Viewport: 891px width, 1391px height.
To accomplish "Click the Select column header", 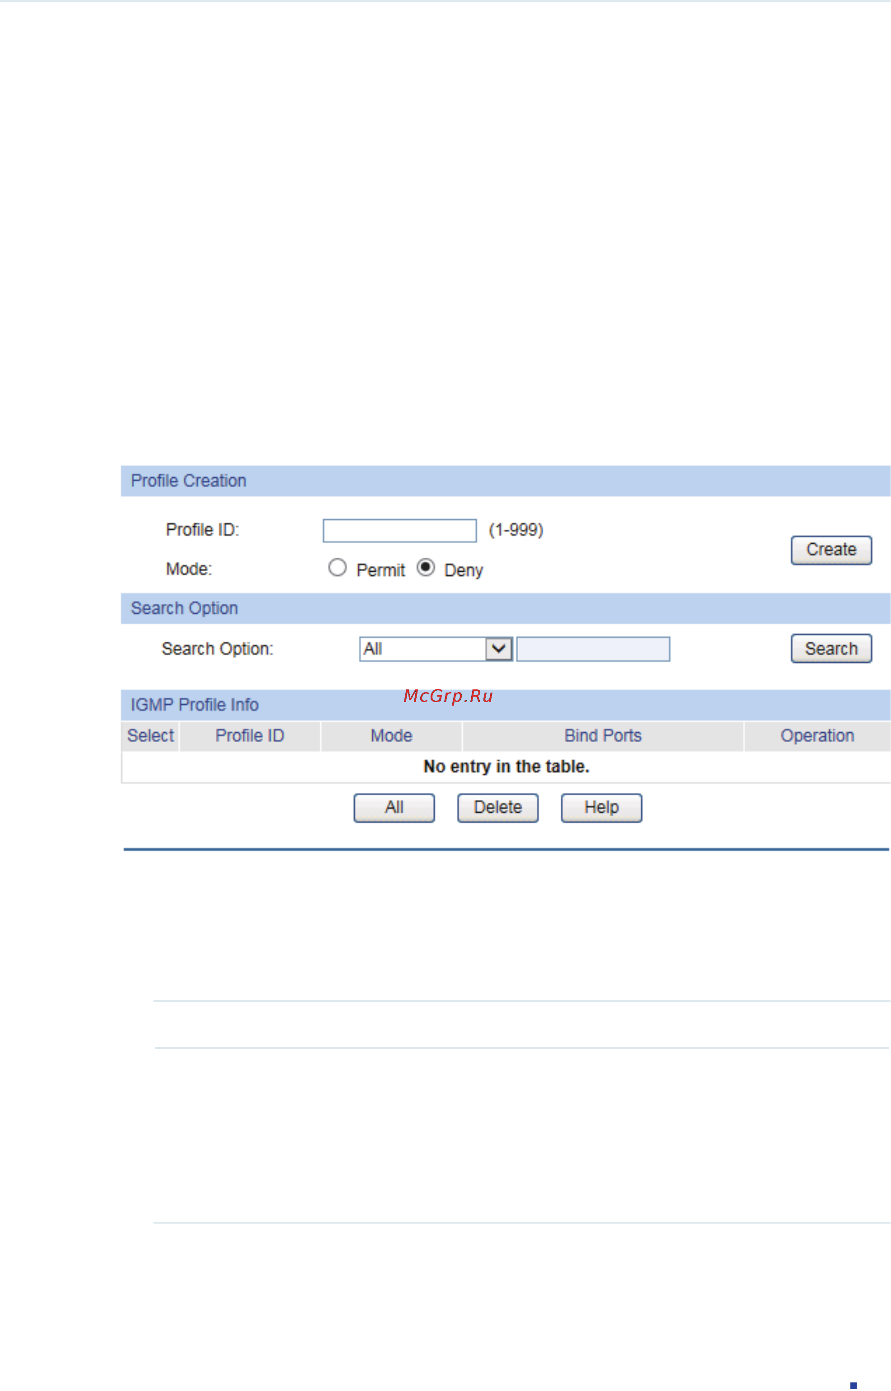I will tap(150, 736).
